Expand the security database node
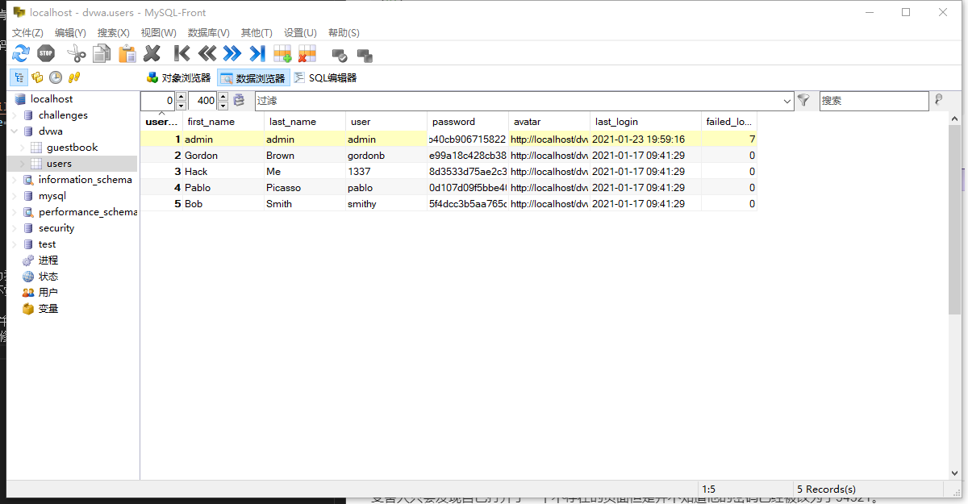This screenshot has height=504, width=968. (14, 228)
